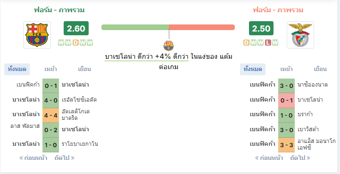The width and height of the screenshot is (340, 174).
Task: Click Benfica's 2.50 rating badge
Action: [261, 28]
